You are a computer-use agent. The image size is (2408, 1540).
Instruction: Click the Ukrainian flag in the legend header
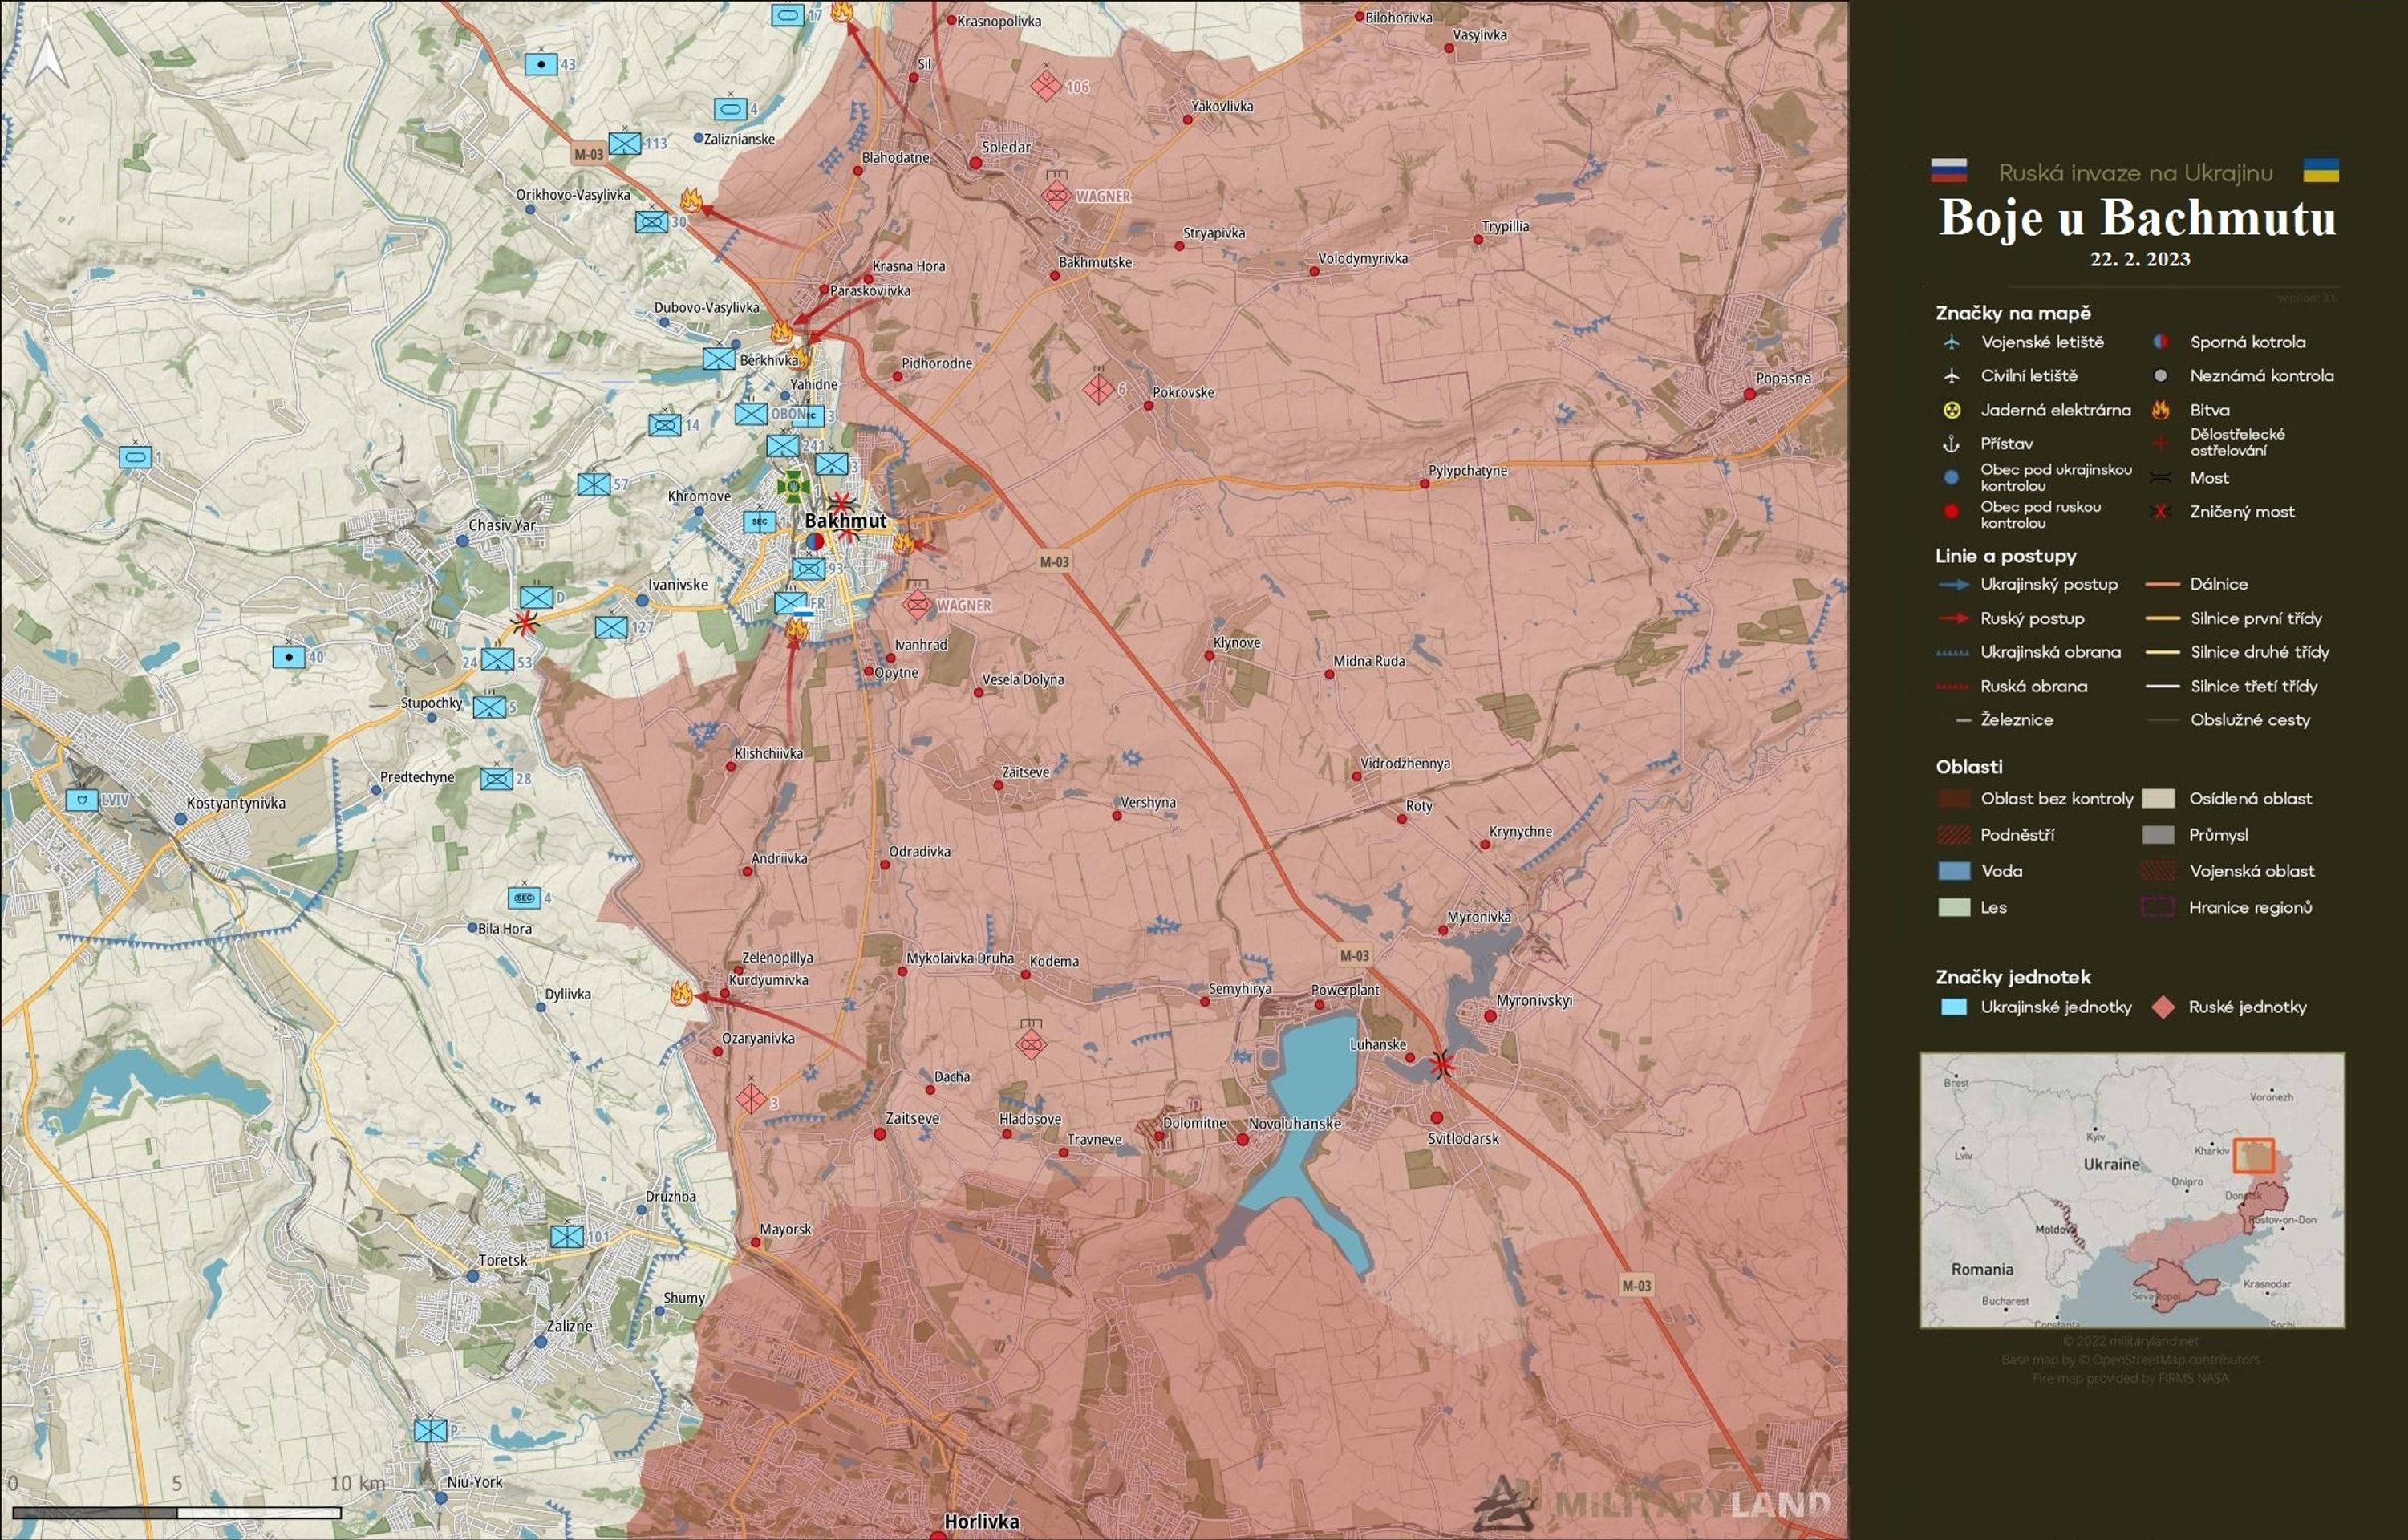coord(2320,171)
